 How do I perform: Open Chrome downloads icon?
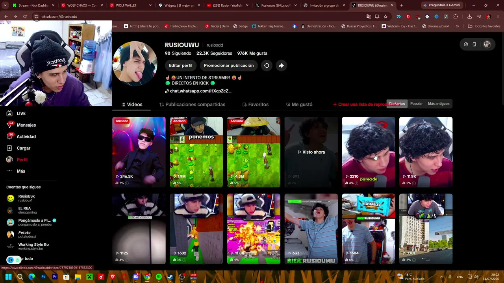click(469, 17)
